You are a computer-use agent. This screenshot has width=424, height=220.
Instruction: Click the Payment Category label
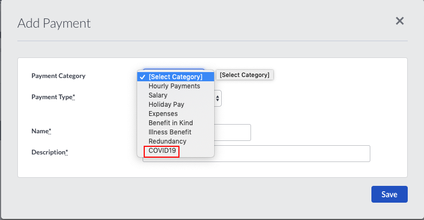(x=59, y=76)
